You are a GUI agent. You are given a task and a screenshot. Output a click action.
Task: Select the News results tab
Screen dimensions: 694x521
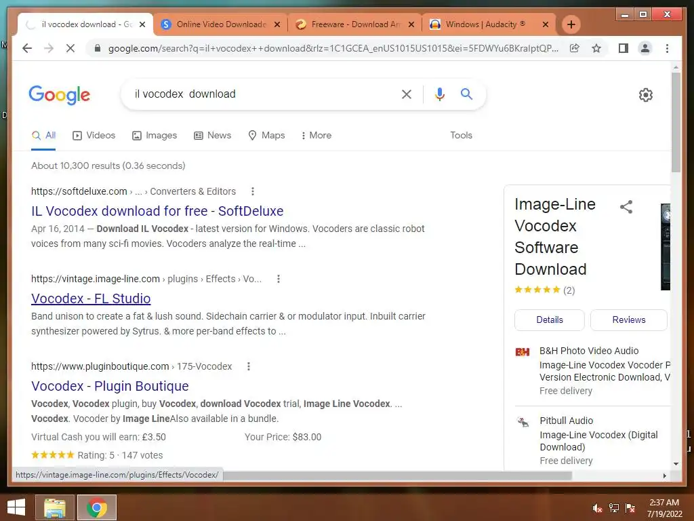pyautogui.click(x=212, y=136)
